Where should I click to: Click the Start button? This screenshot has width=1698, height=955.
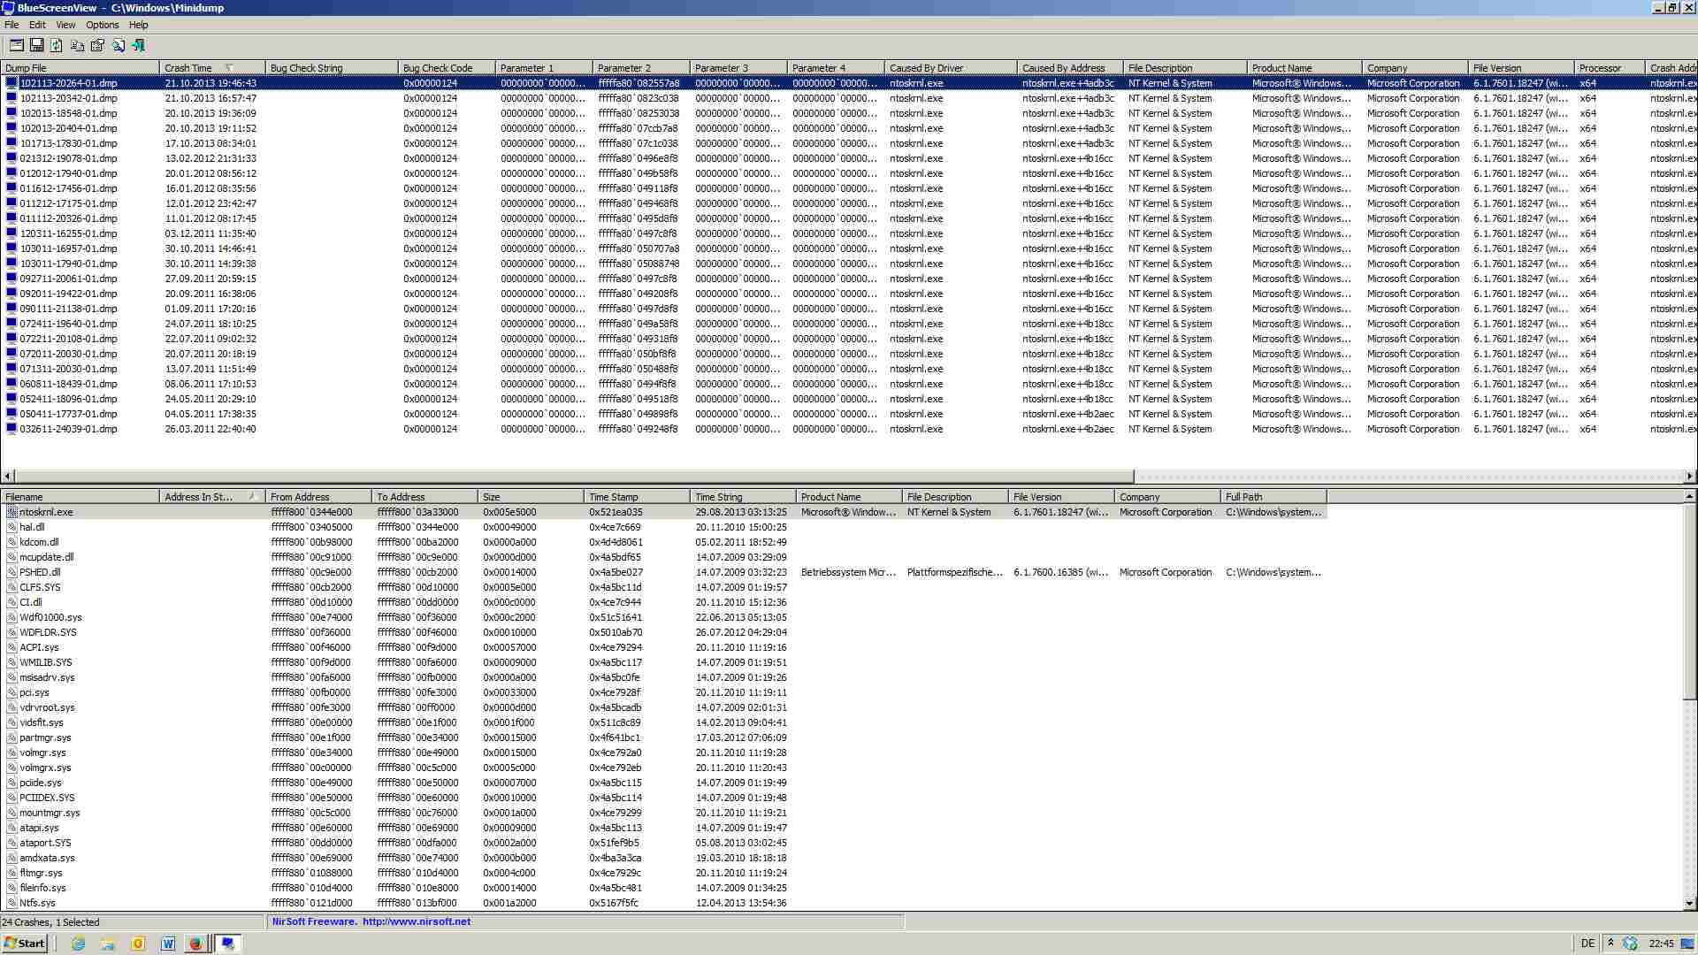pyautogui.click(x=24, y=944)
